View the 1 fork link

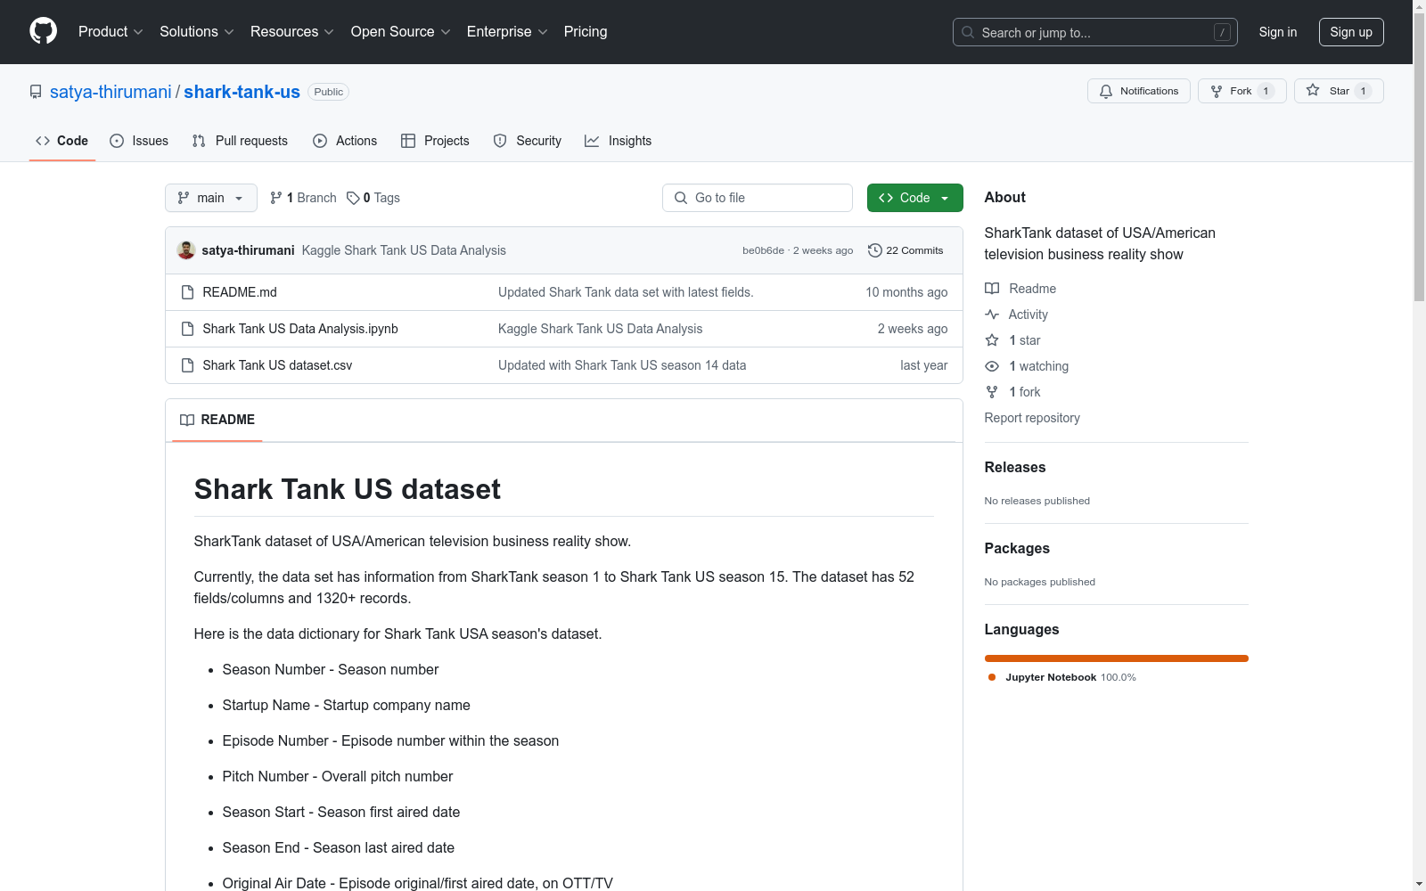(1012, 392)
